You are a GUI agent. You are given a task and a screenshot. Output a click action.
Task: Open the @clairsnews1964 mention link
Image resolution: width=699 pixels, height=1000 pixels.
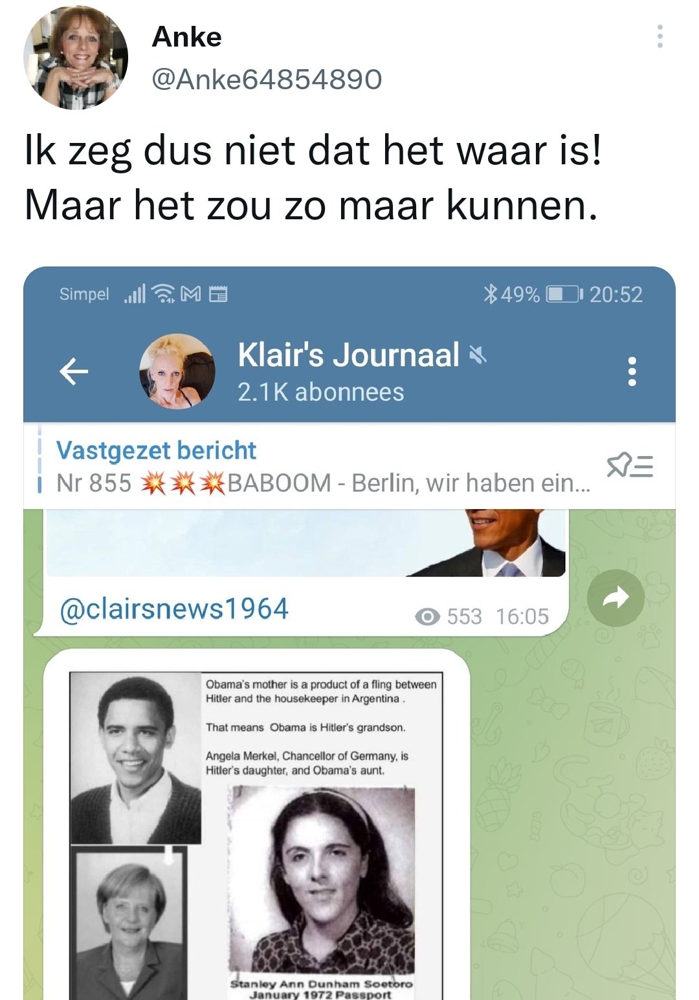[174, 609]
